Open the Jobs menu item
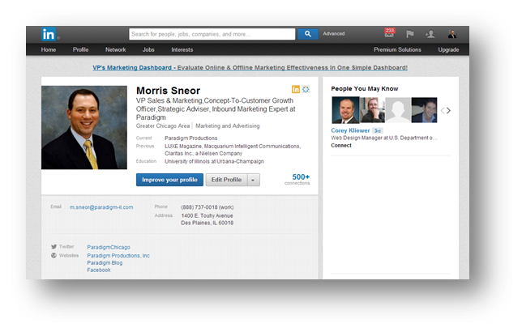The width and height of the screenshot is (522, 332). click(x=148, y=49)
